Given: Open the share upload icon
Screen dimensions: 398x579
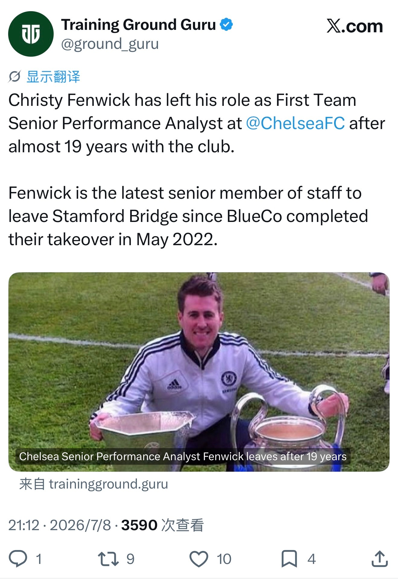Looking at the screenshot, I should pyautogui.click(x=379, y=558).
